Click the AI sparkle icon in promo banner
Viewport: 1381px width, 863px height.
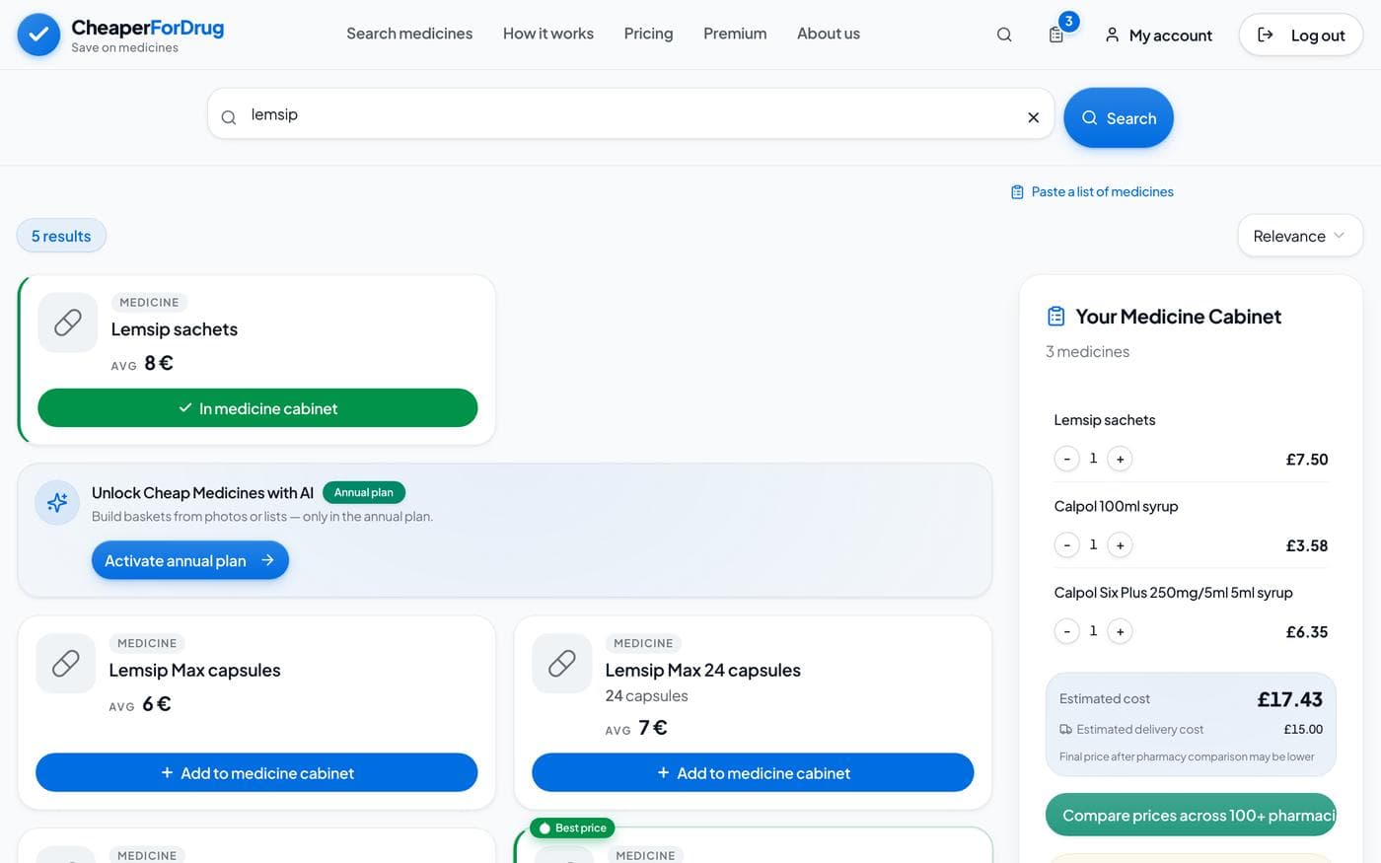tap(57, 503)
